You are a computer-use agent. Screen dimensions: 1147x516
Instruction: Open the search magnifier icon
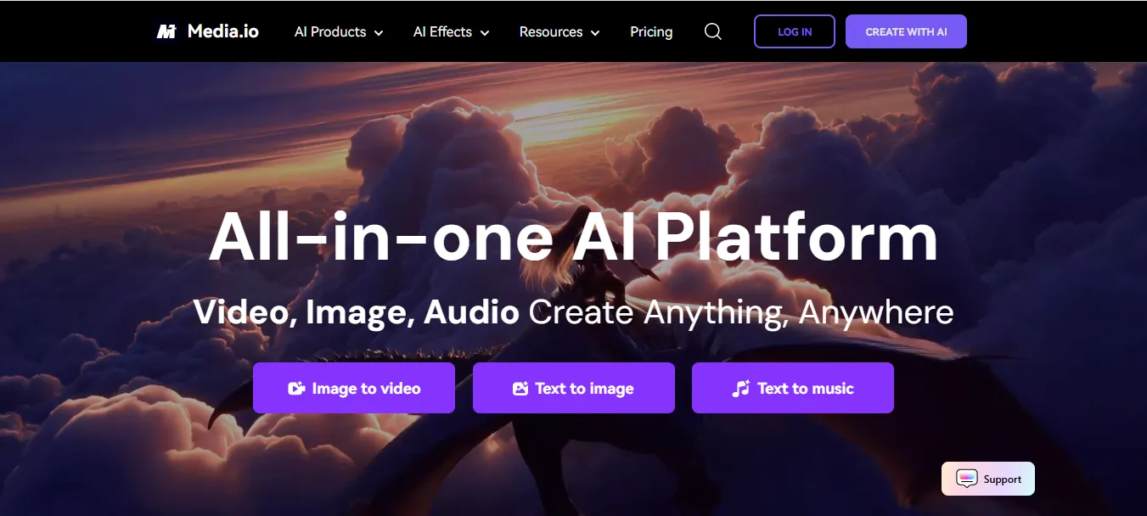pos(713,31)
